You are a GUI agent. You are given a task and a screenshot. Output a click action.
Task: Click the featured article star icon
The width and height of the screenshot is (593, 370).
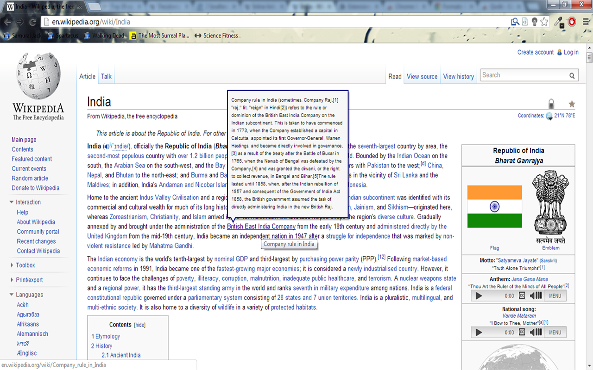[572, 104]
